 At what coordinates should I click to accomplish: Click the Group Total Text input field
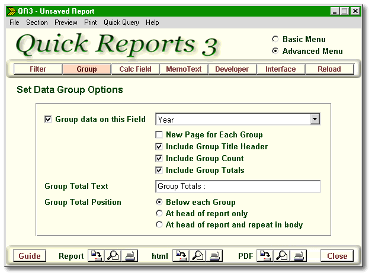238,187
